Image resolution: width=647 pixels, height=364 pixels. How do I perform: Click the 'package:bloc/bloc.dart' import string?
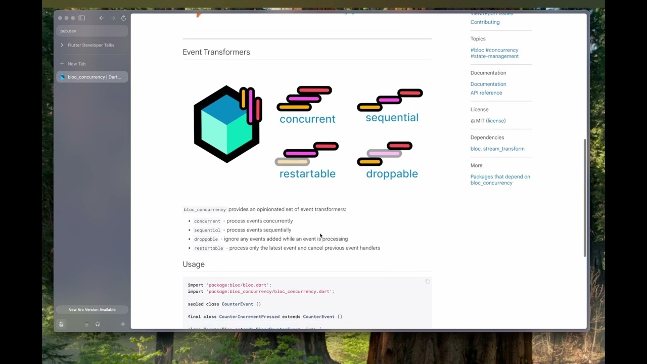click(239, 285)
